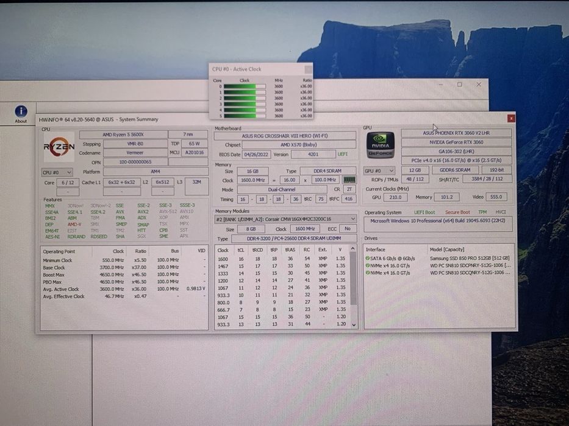This screenshot has width=569, height=426.
Task: Click the tCL column header
Action: point(241,250)
